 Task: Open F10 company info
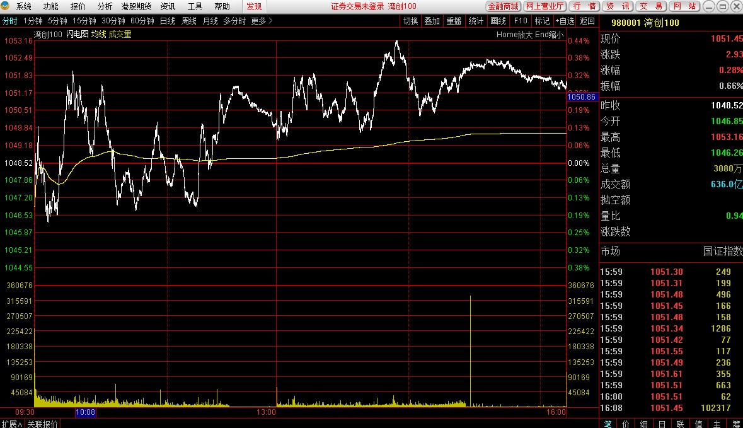521,21
